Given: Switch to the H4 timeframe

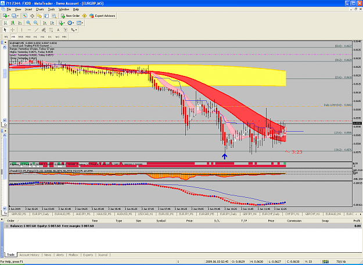Looking at the screenshot, I should click(x=42, y=37).
